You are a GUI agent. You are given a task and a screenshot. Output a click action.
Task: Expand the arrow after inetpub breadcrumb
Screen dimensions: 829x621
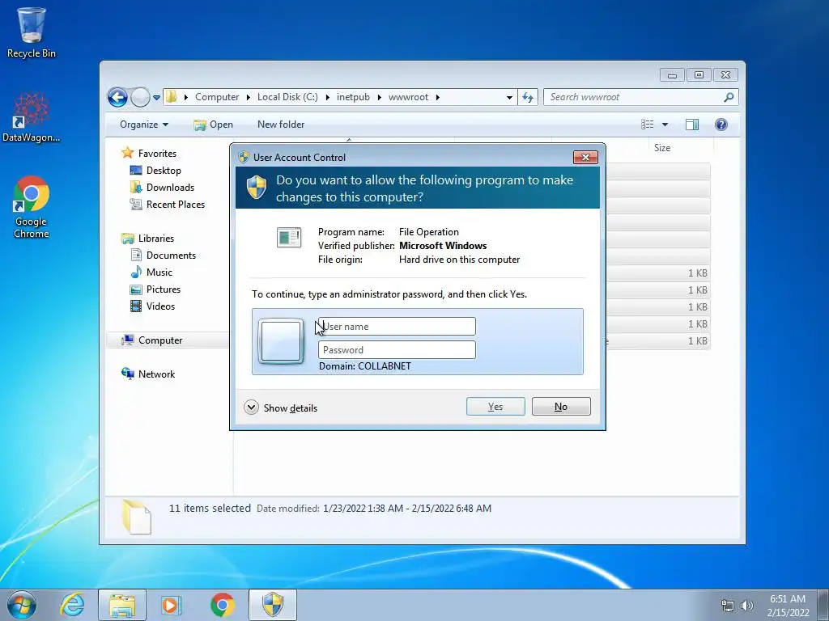[x=379, y=97]
